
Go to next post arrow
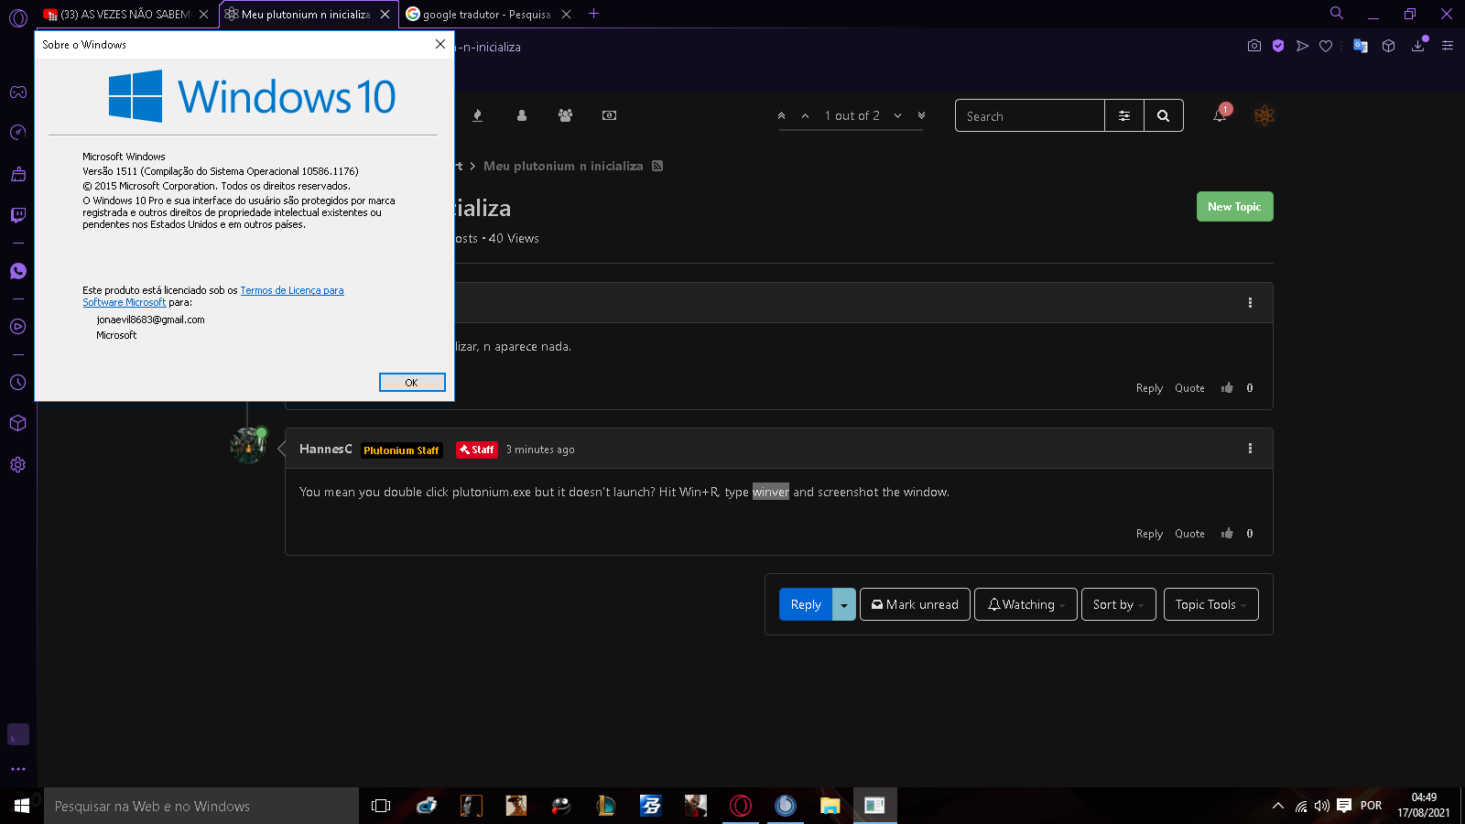pos(897,115)
